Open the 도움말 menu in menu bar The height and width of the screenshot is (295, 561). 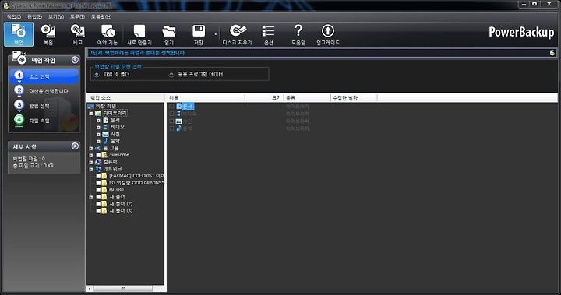[x=101, y=17]
